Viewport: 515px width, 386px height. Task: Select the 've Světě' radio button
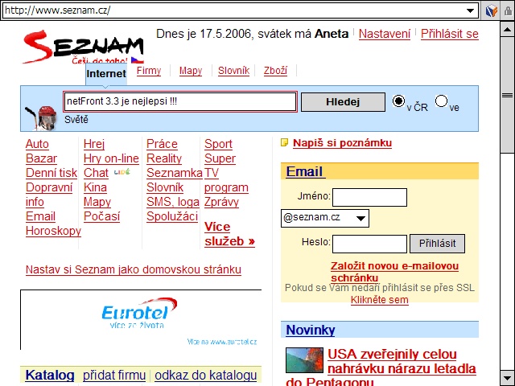(x=441, y=101)
